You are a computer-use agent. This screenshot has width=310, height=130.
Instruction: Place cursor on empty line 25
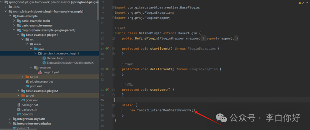[x=212, y=100]
